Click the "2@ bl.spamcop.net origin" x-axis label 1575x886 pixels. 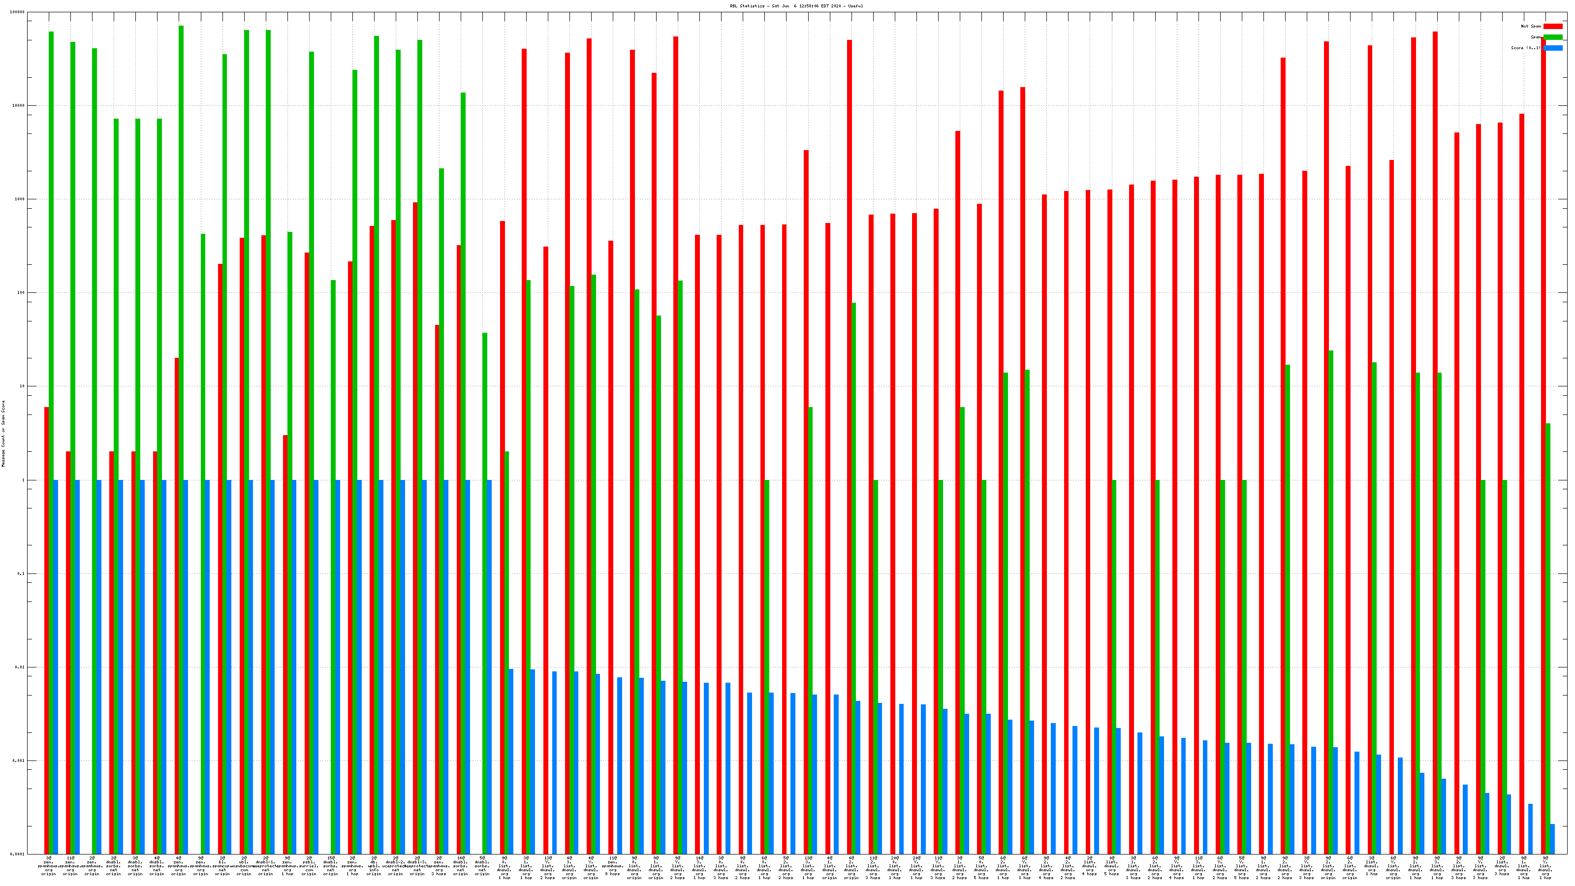click(x=222, y=866)
